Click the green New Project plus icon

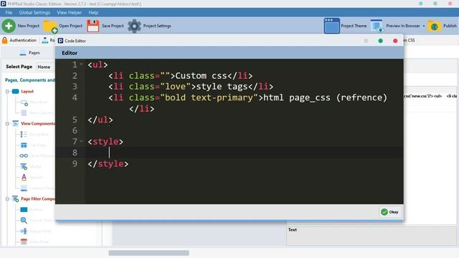coord(9,26)
